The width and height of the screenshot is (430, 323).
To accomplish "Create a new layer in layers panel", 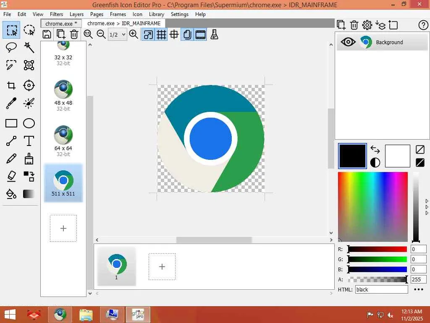I will pyautogui.click(x=341, y=25).
